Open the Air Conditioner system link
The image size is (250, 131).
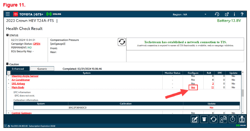click(x=21, y=80)
